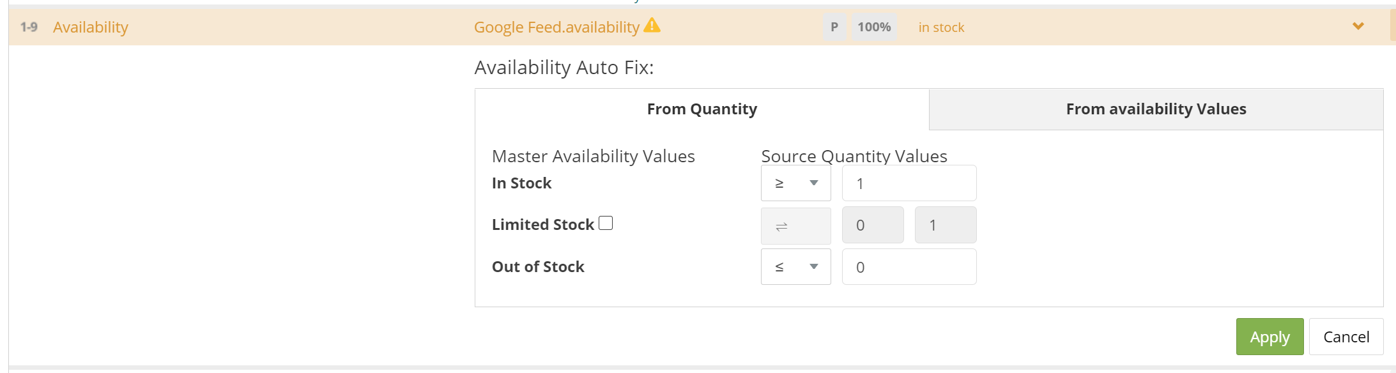The width and height of the screenshot is (1396, 373).
Task: Click the P badge in the Availability row
Action: [834, 27]
